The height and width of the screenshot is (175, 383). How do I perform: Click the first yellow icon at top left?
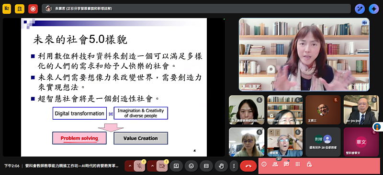click(x=7, y=9)
